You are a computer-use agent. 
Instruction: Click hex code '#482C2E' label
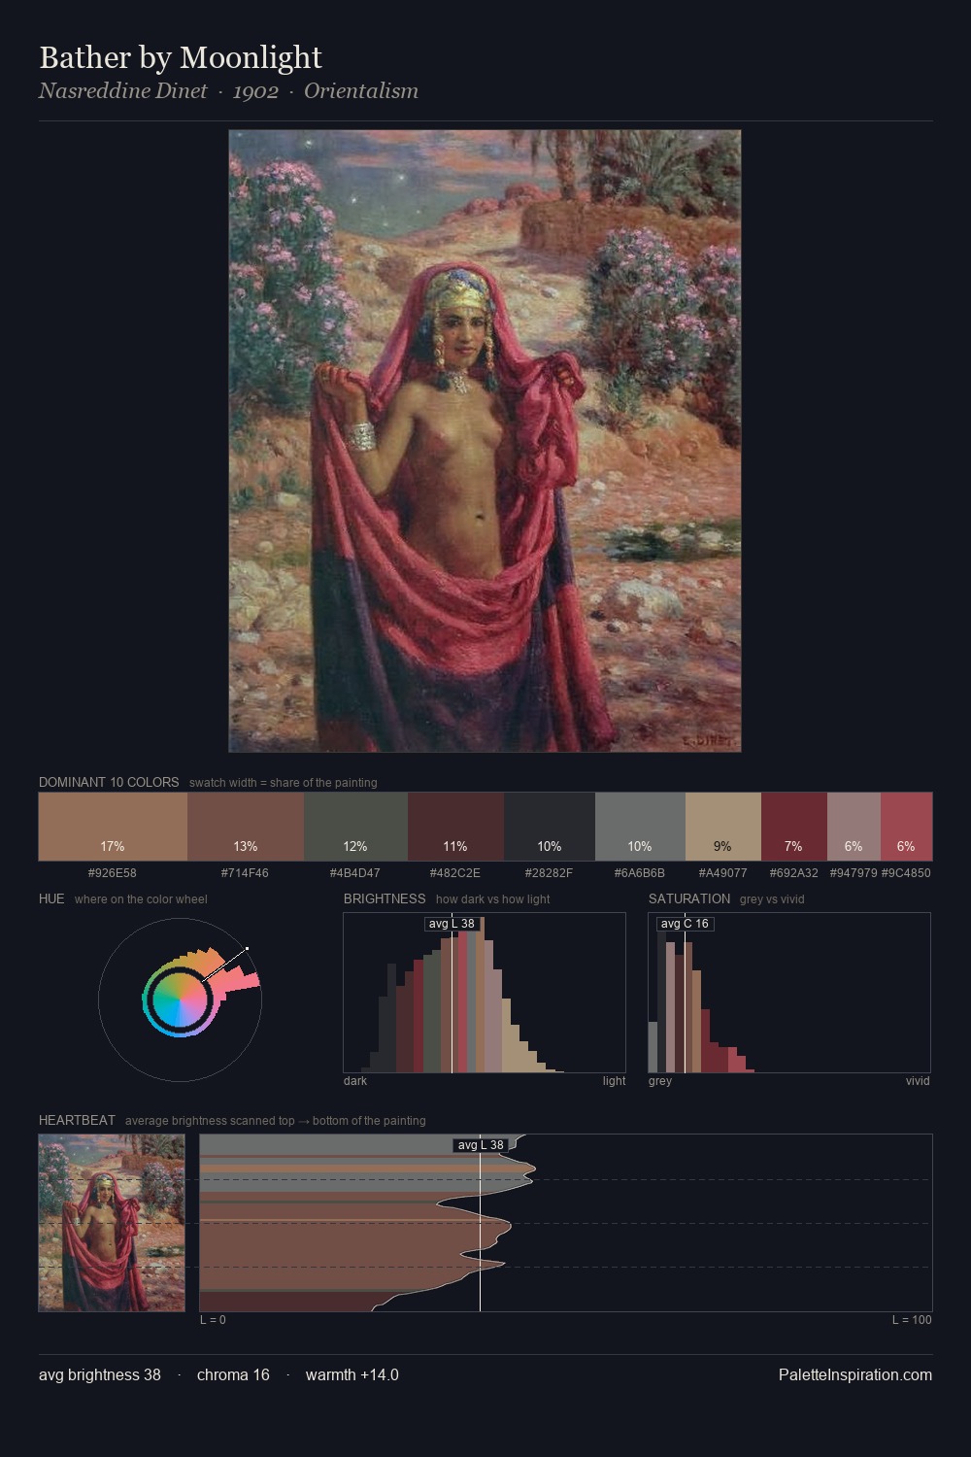pyautogui.click(x=455, y=873)
